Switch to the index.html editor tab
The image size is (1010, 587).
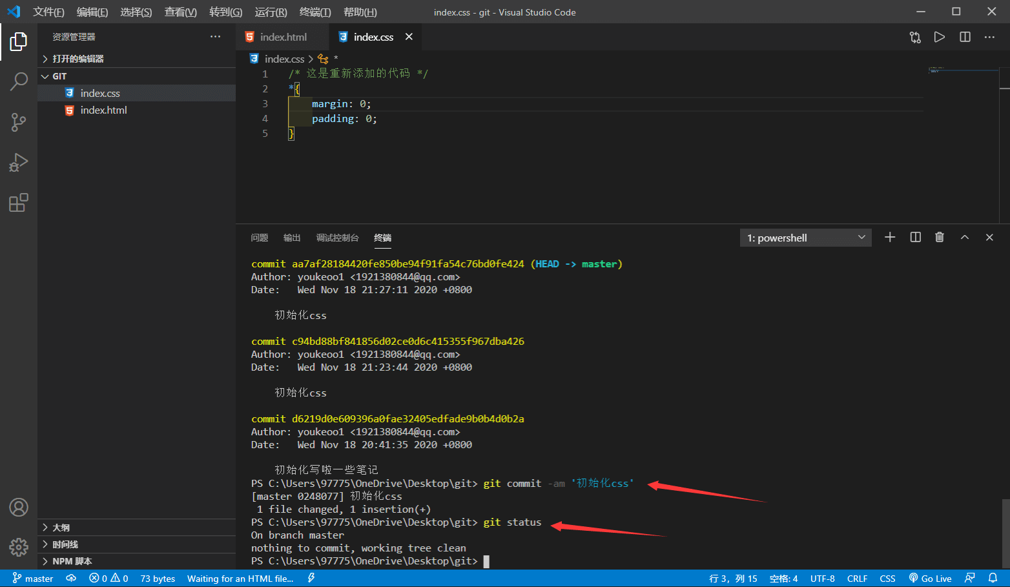click(282, 37)
